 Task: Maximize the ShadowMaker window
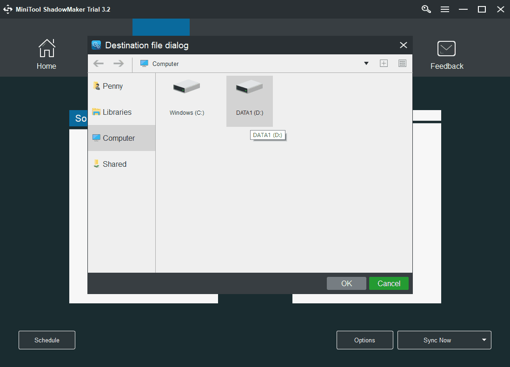tap(482, 9)
